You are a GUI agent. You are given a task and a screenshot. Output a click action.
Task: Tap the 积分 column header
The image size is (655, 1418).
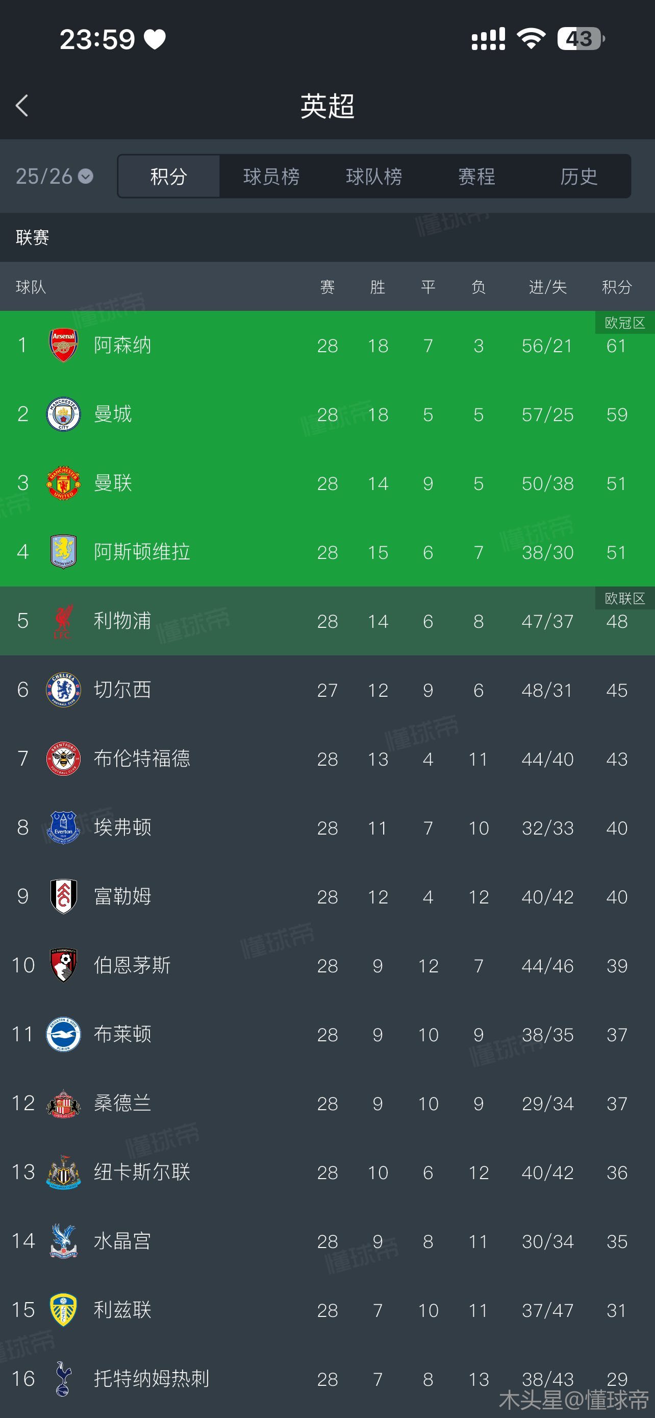pos(617,287)
